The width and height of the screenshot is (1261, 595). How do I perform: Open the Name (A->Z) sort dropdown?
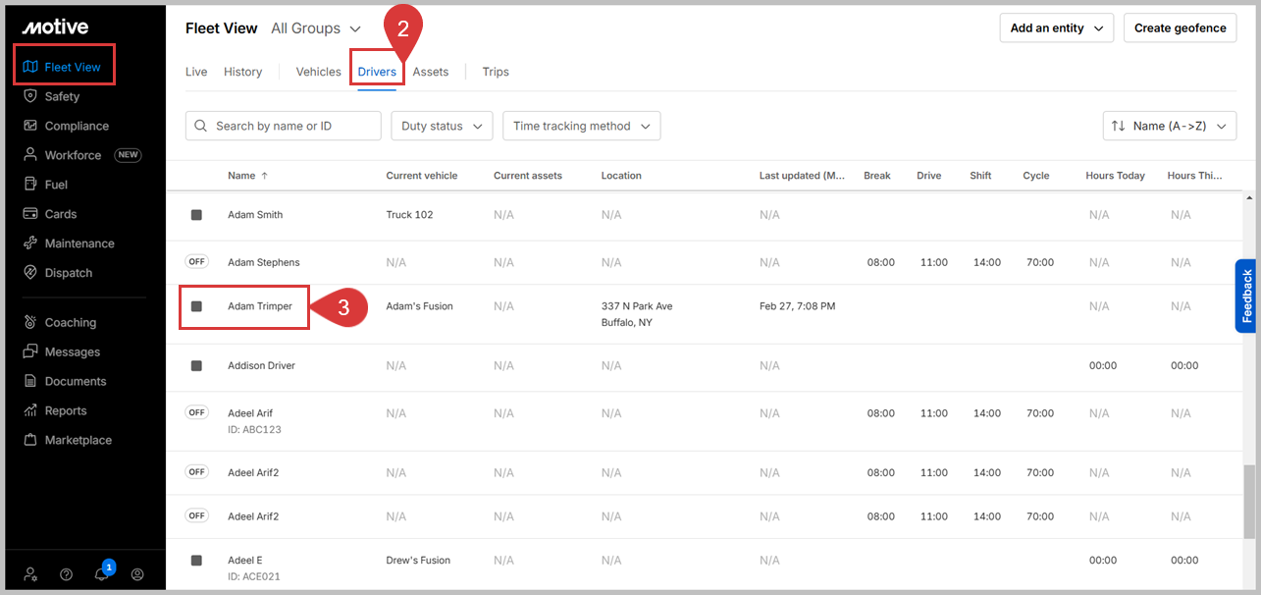coord(1170,126)
